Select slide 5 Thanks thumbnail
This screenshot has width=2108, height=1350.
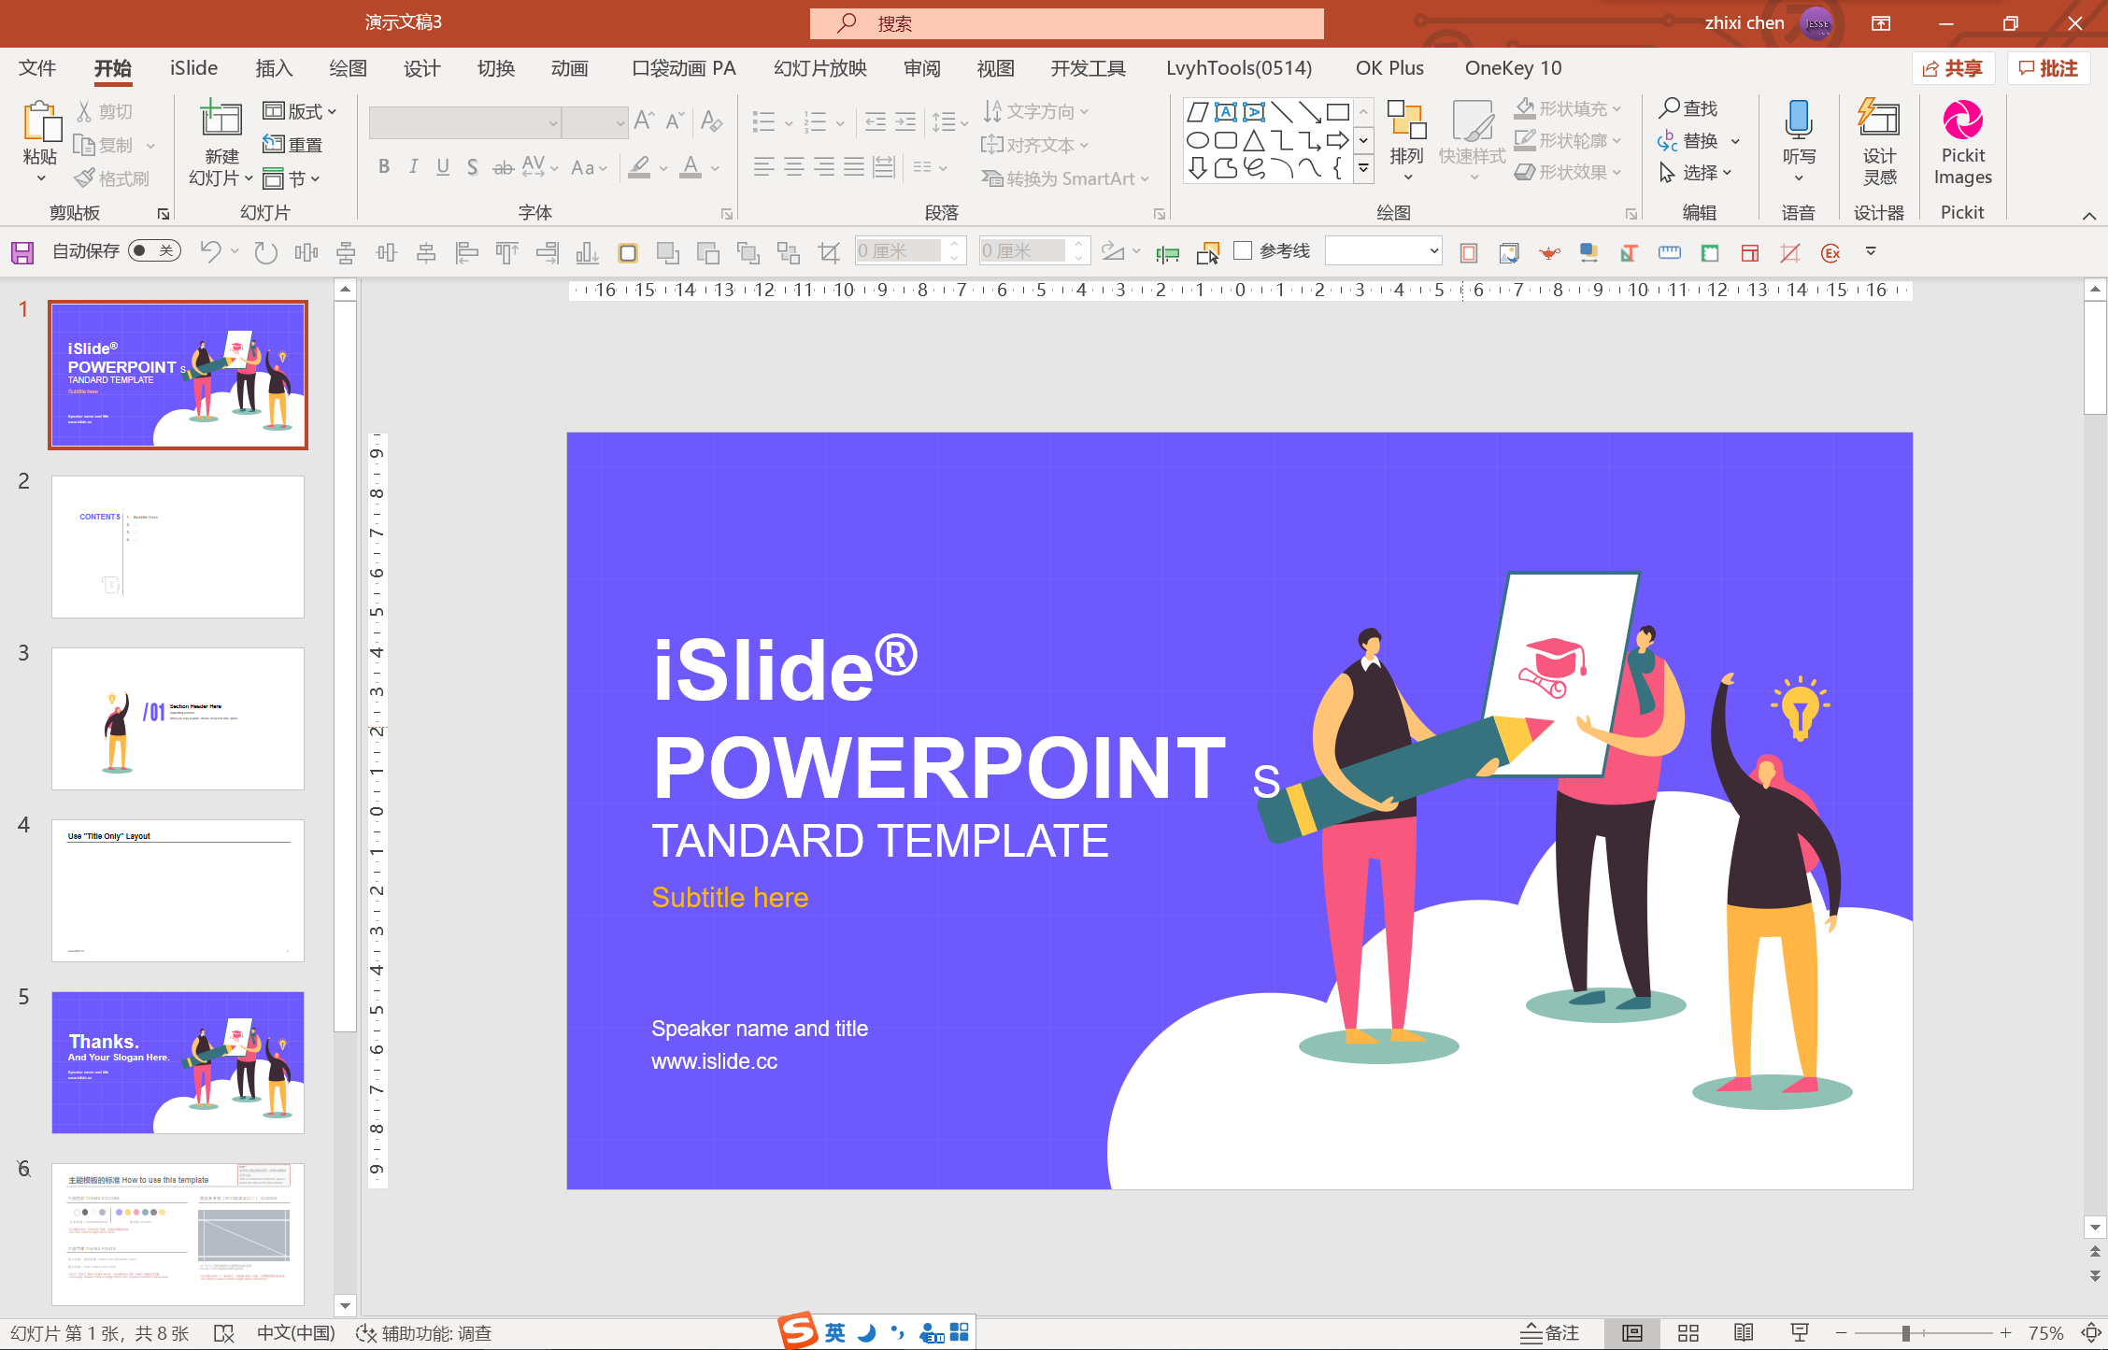click(x=178, y=1062)
